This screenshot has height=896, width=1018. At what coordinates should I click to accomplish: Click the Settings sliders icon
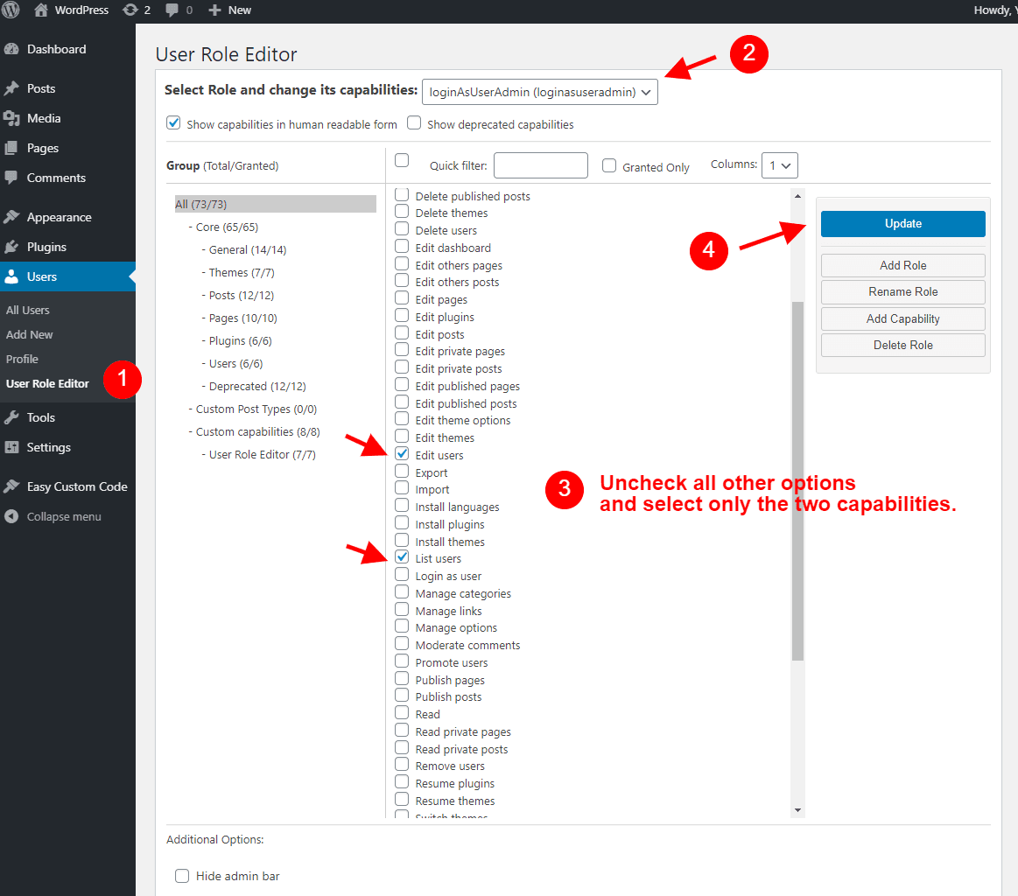point(11,447)
